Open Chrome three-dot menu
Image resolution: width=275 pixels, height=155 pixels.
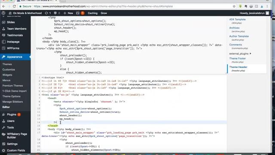[267, 6]
